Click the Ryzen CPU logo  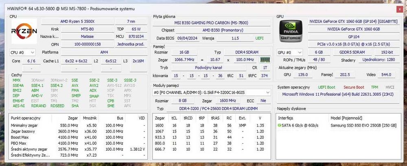pos(24,31)
